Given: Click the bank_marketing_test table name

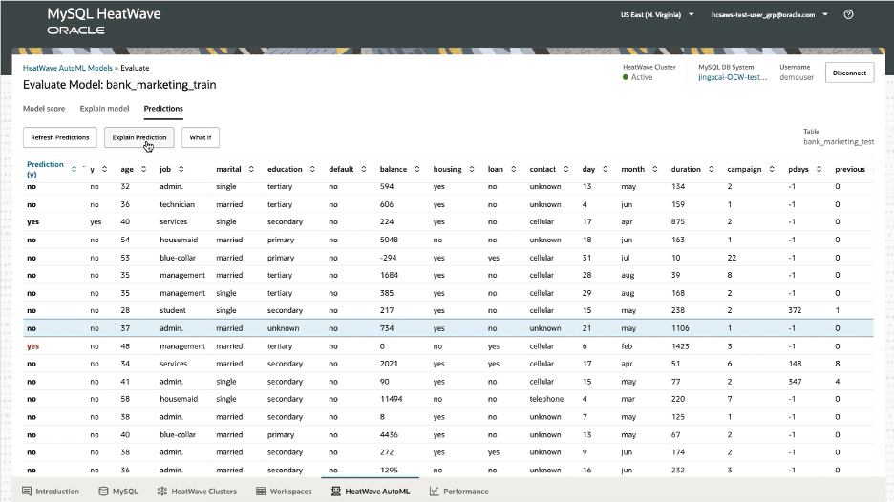Looking at the screenshot, I should 839,142.
